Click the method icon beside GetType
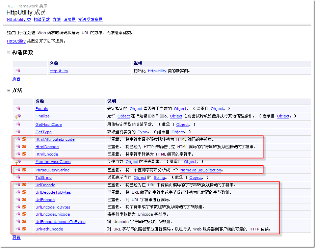315x248 pixels. click(18, 132)
